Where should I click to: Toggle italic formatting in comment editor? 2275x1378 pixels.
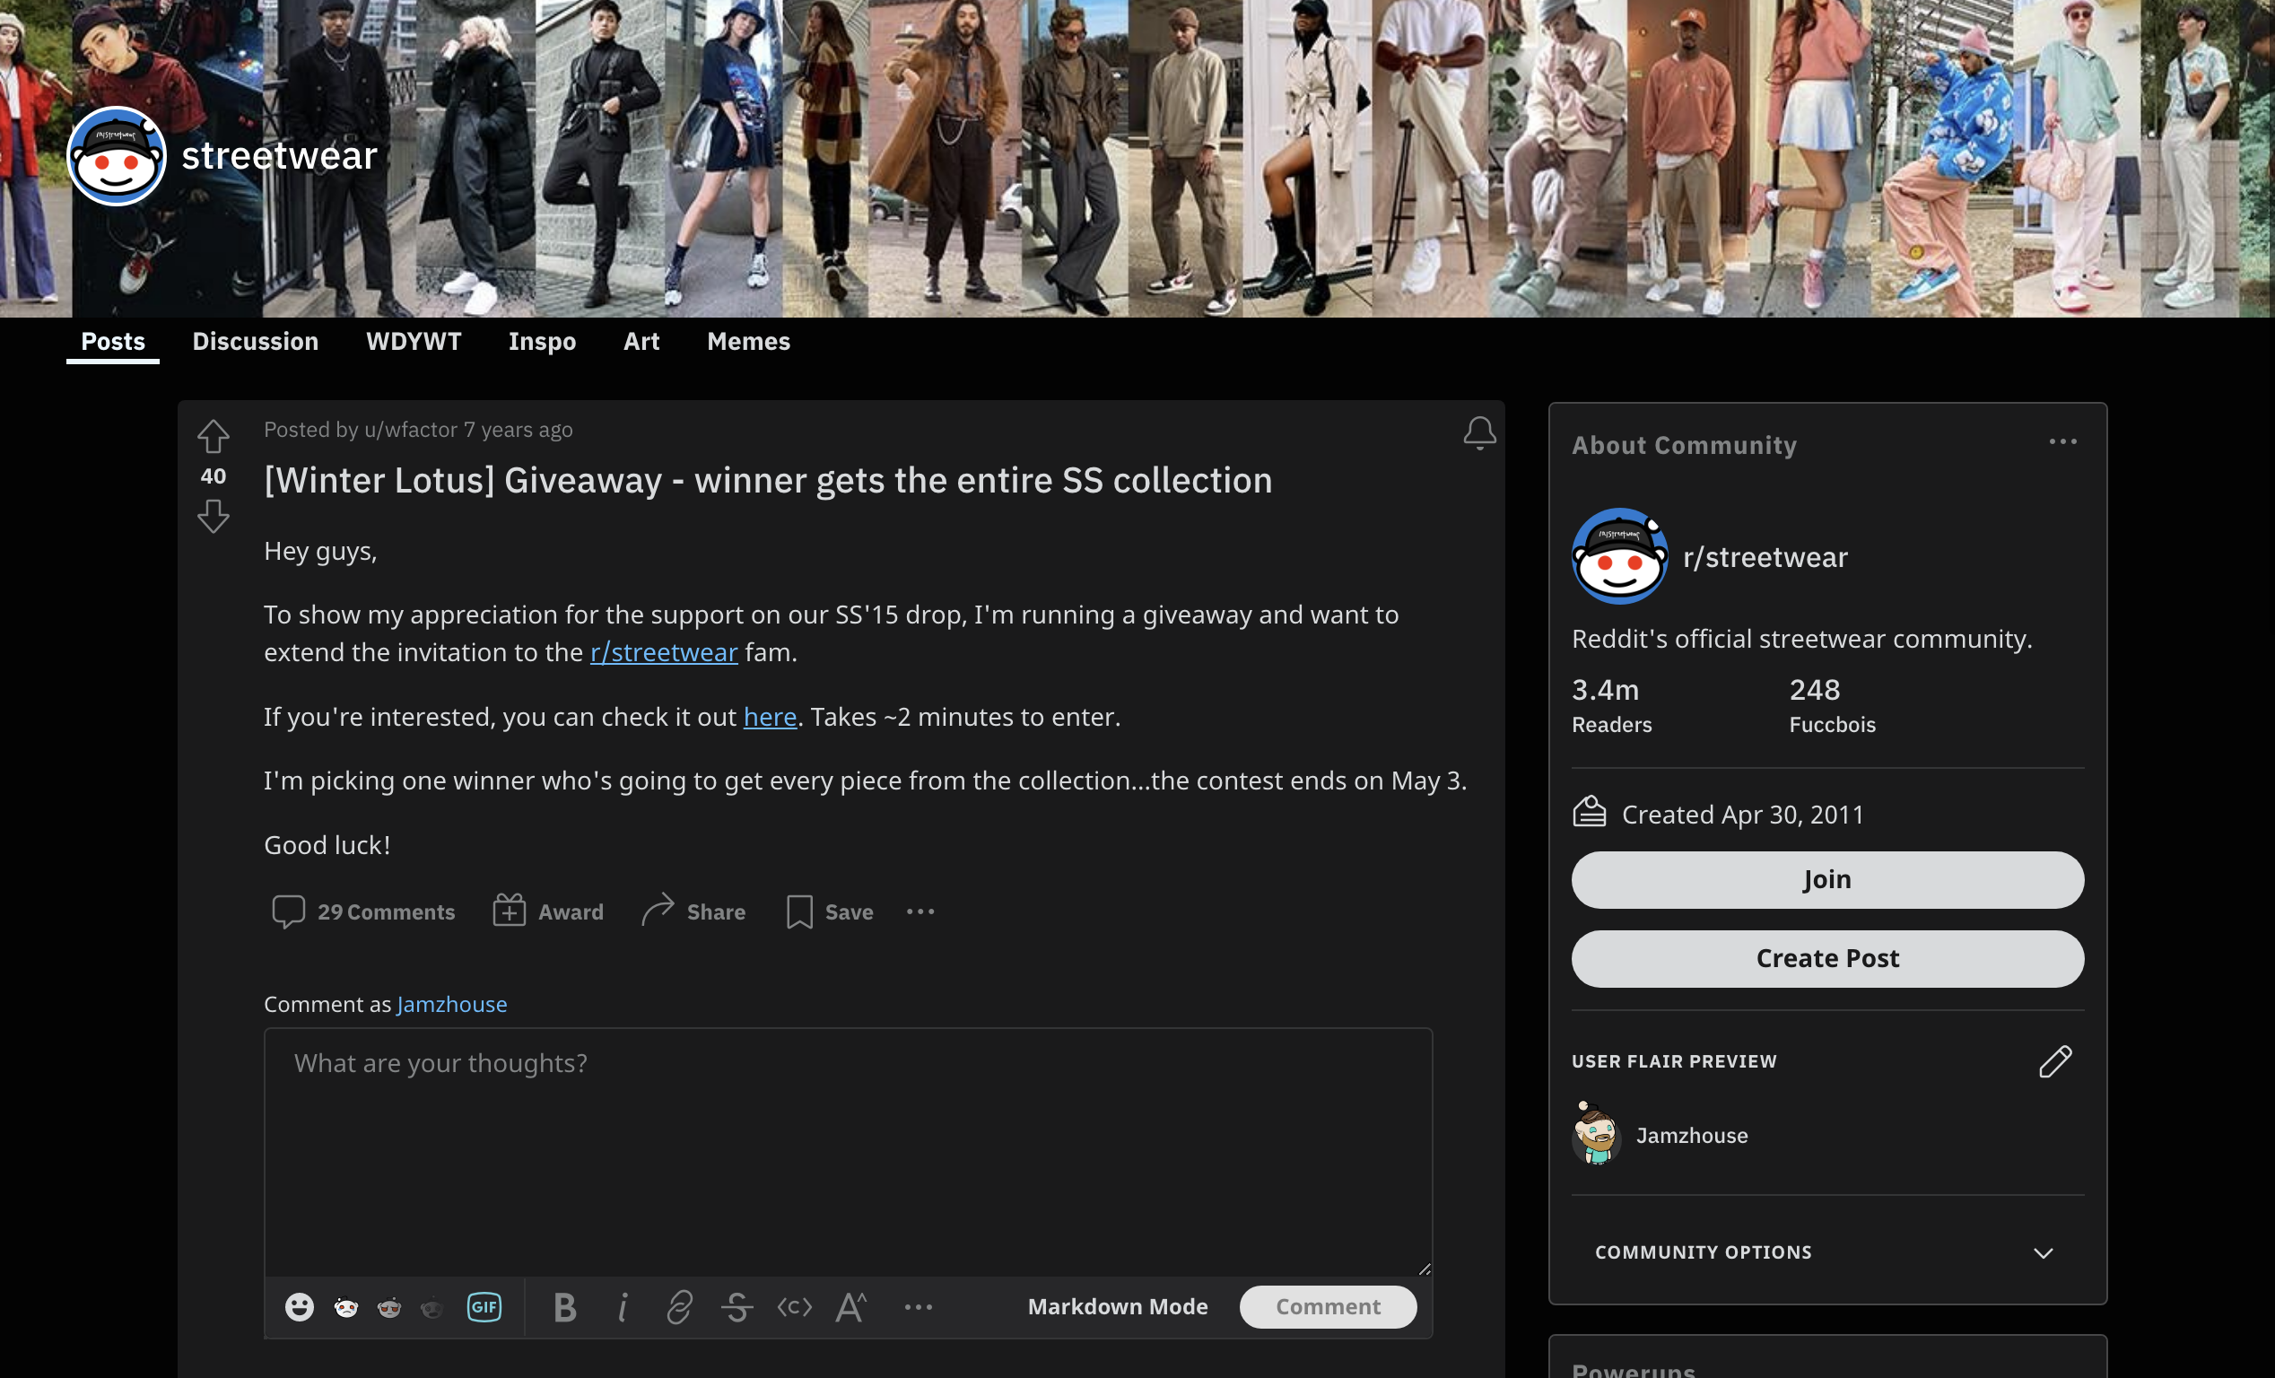(623, 1307)
